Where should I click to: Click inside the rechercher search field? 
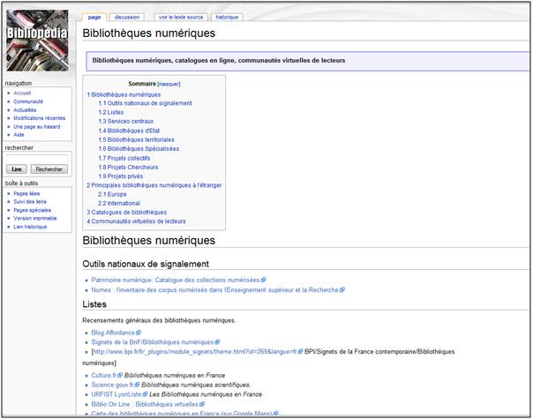click(x=36, y=157)
